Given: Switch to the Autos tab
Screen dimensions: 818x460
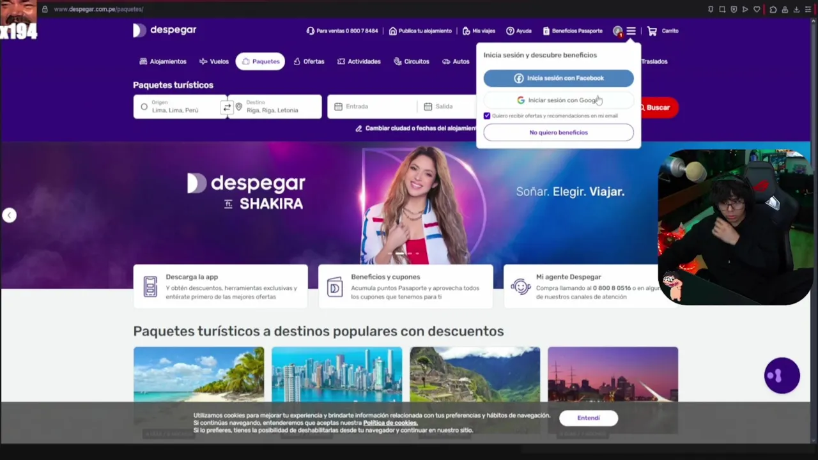Looking at the screenshot, I should 456,61.
